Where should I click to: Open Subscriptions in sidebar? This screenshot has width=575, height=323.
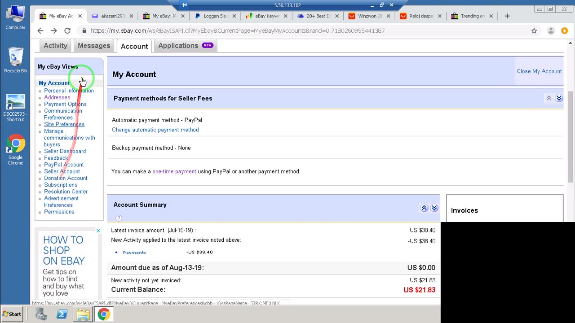coord(61,185)
